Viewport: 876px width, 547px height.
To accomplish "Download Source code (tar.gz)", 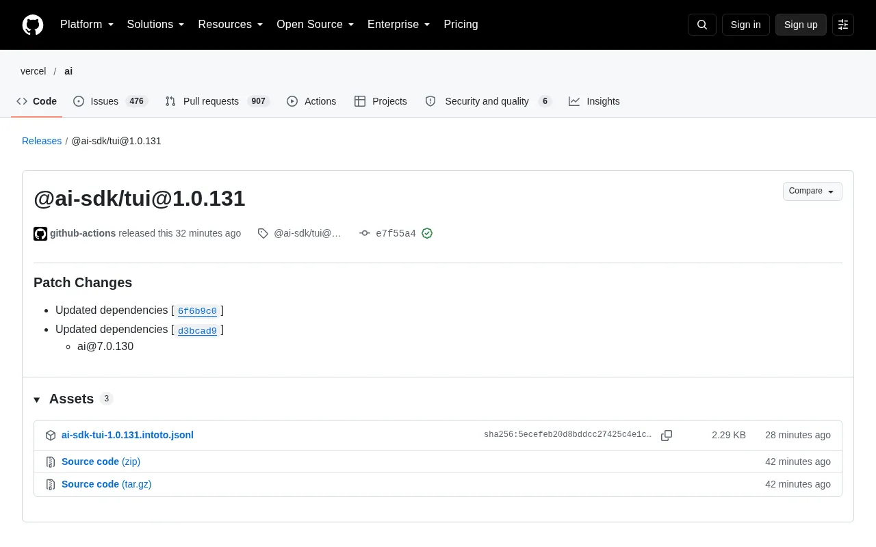I will (x=106, y=484).
